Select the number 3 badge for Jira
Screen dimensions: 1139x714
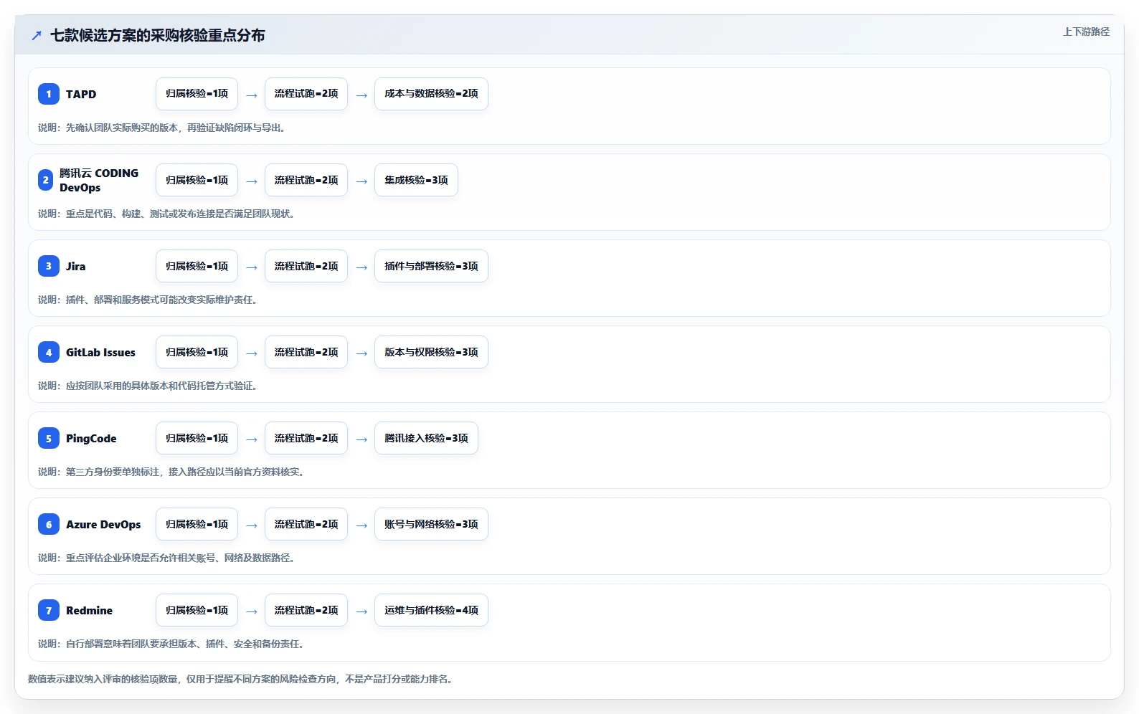tap(49, 266)
